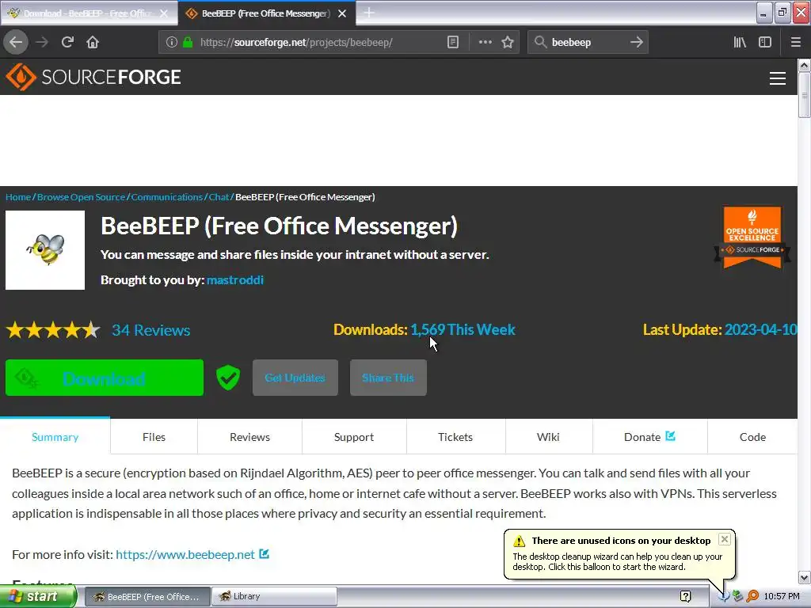Click the network tray icon
The image size is (811, 608).
point(737,596)
